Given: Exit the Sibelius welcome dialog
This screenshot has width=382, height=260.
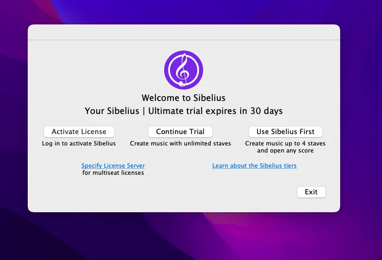Looking at the screenshot, I should 311,192.
